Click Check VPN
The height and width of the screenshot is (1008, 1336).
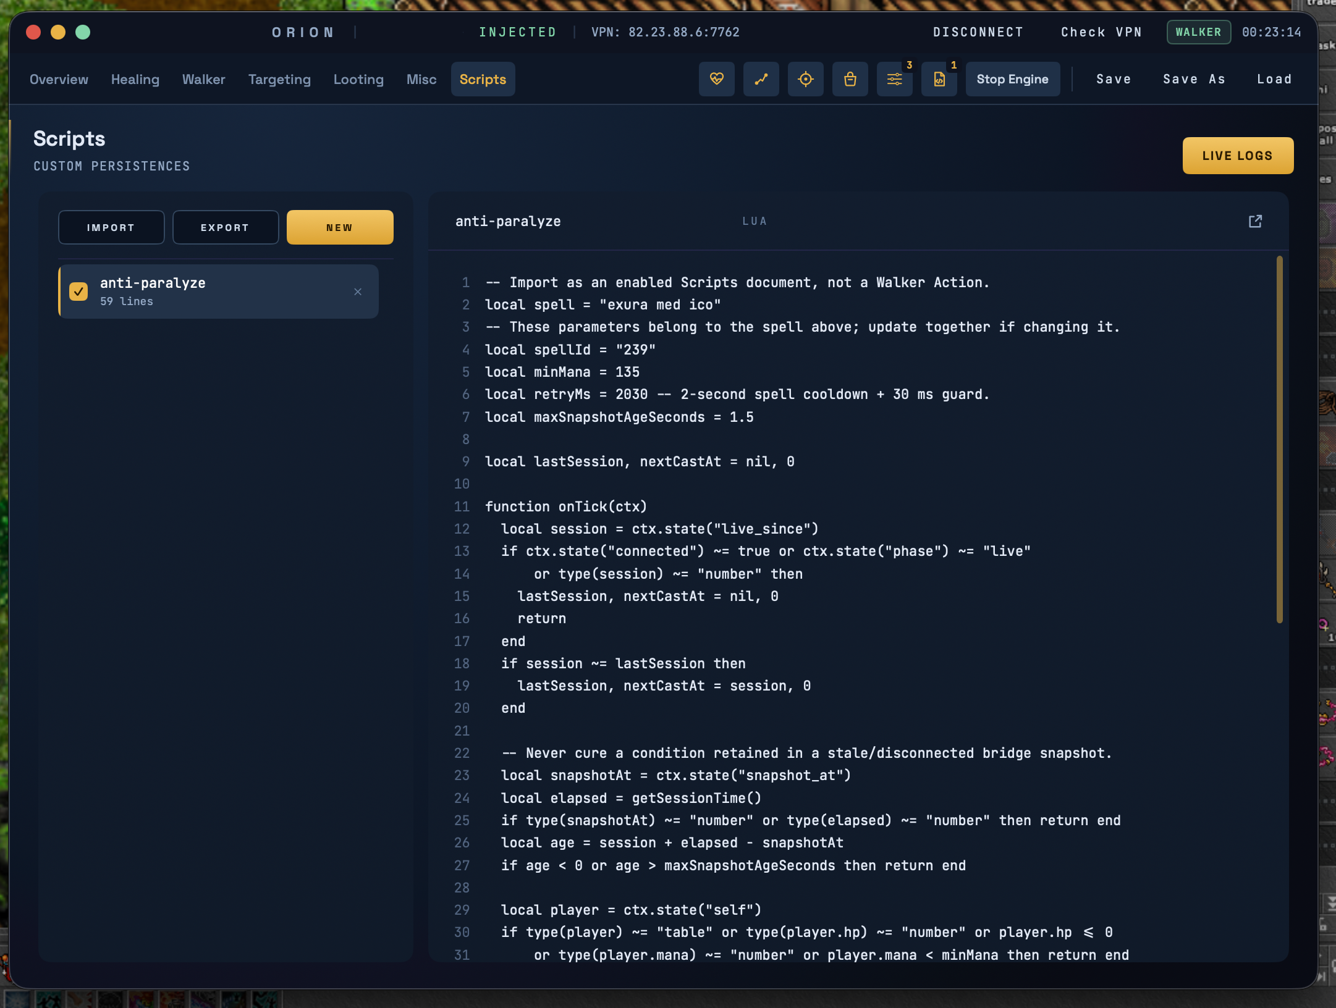point(1101,32)
